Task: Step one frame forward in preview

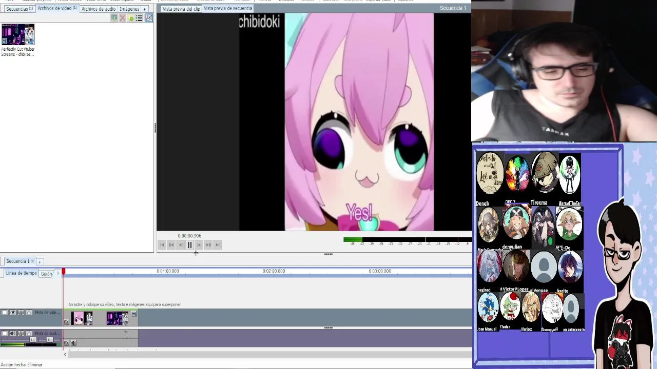Action: pyautogui.click(x=199, y=245)
